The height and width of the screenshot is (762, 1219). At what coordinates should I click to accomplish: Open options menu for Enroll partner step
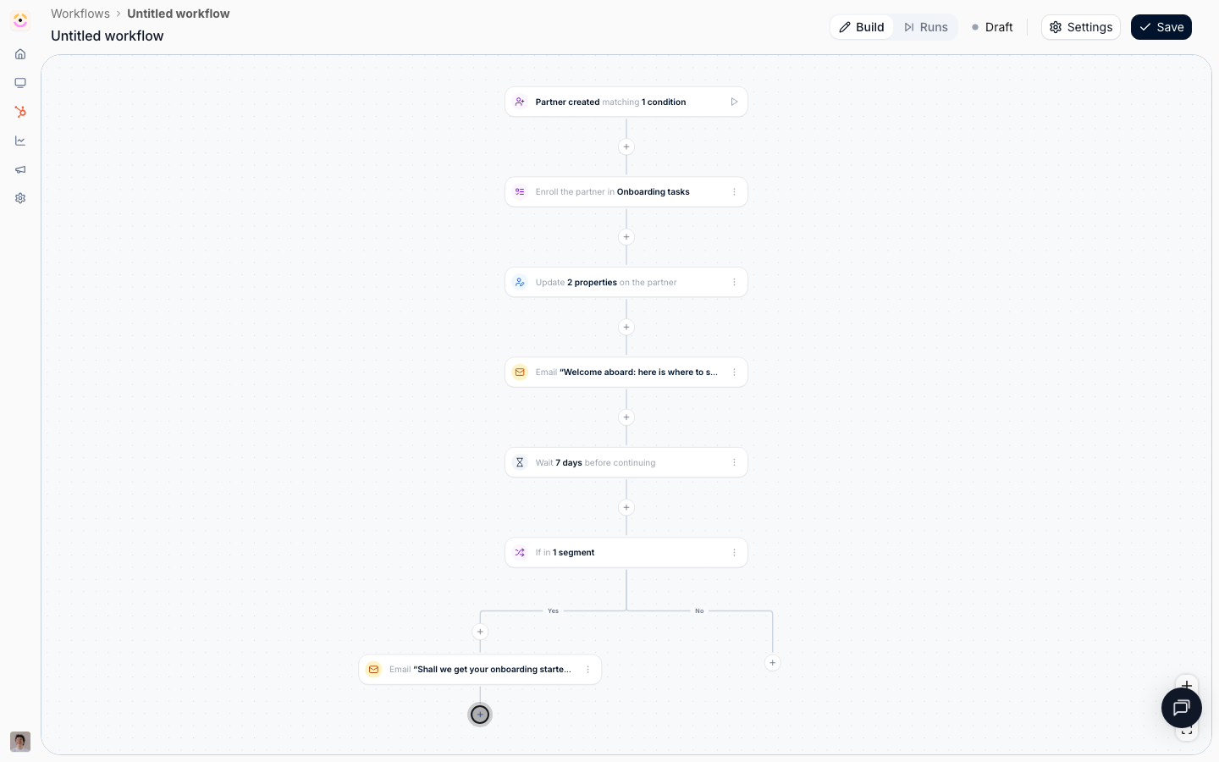[734, 192]
